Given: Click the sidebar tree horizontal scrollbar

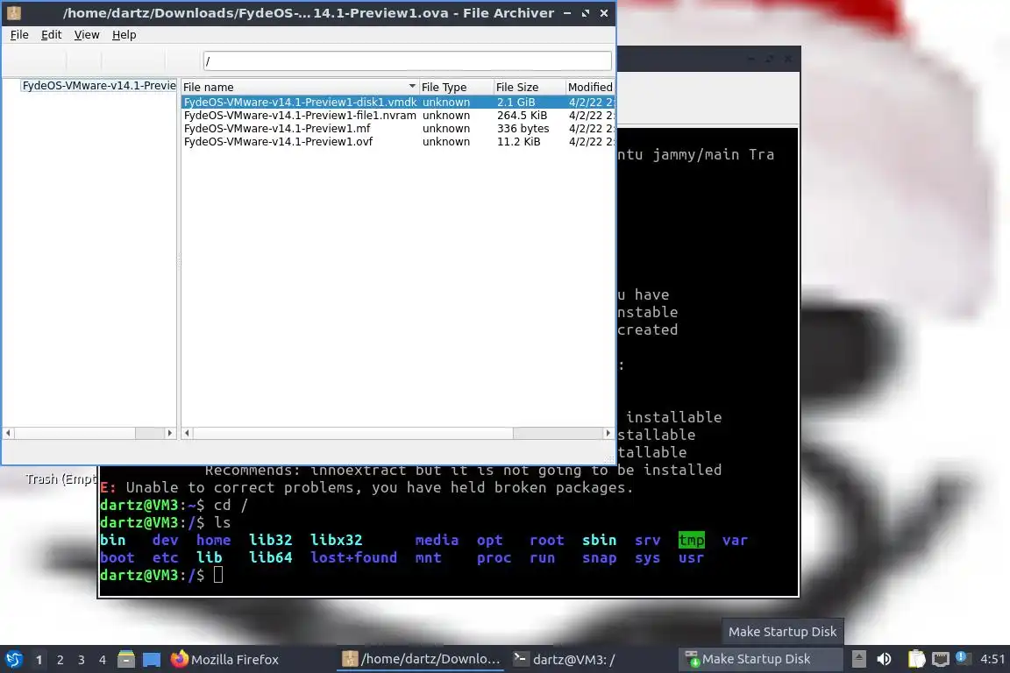Looking at the screenshot, I should coord(89,434).
